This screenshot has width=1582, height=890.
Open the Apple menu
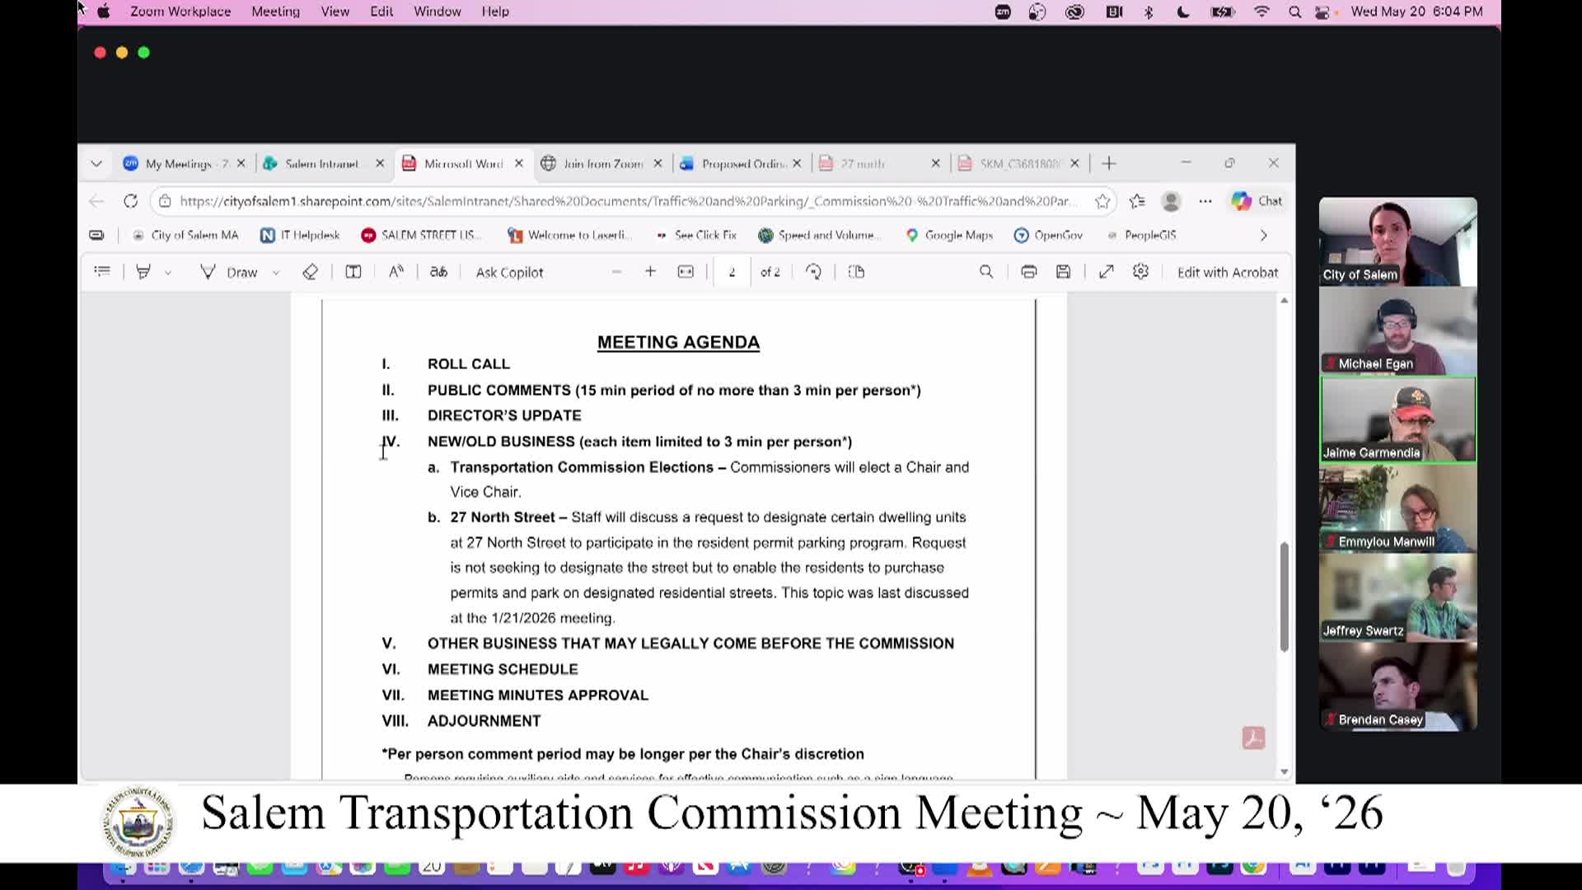[104, 12]
